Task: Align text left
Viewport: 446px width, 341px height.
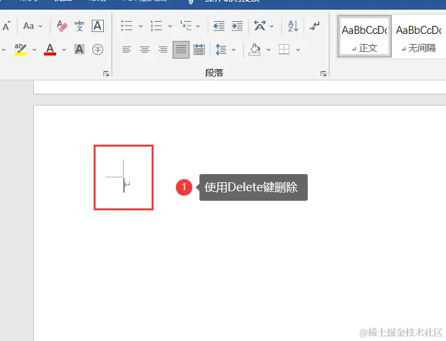Action: pos(127,50)
